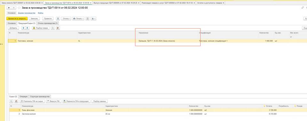The height and width of the screenshot is (121, 307).
Task: Select the XL characteristic cell
Action: pyautogui.click(x=107, y=41)
